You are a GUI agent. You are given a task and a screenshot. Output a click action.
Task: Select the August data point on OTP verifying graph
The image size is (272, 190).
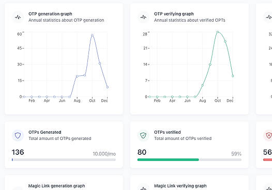(202, 85)
